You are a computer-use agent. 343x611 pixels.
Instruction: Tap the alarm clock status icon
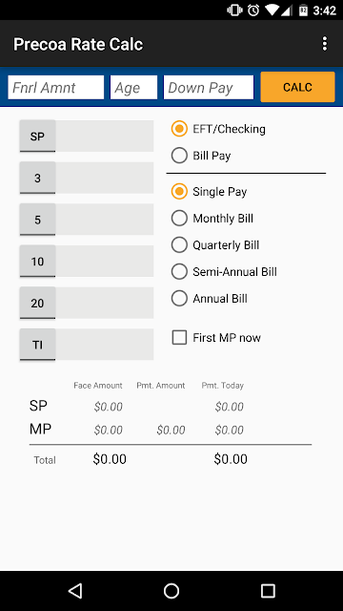(253, 11)
